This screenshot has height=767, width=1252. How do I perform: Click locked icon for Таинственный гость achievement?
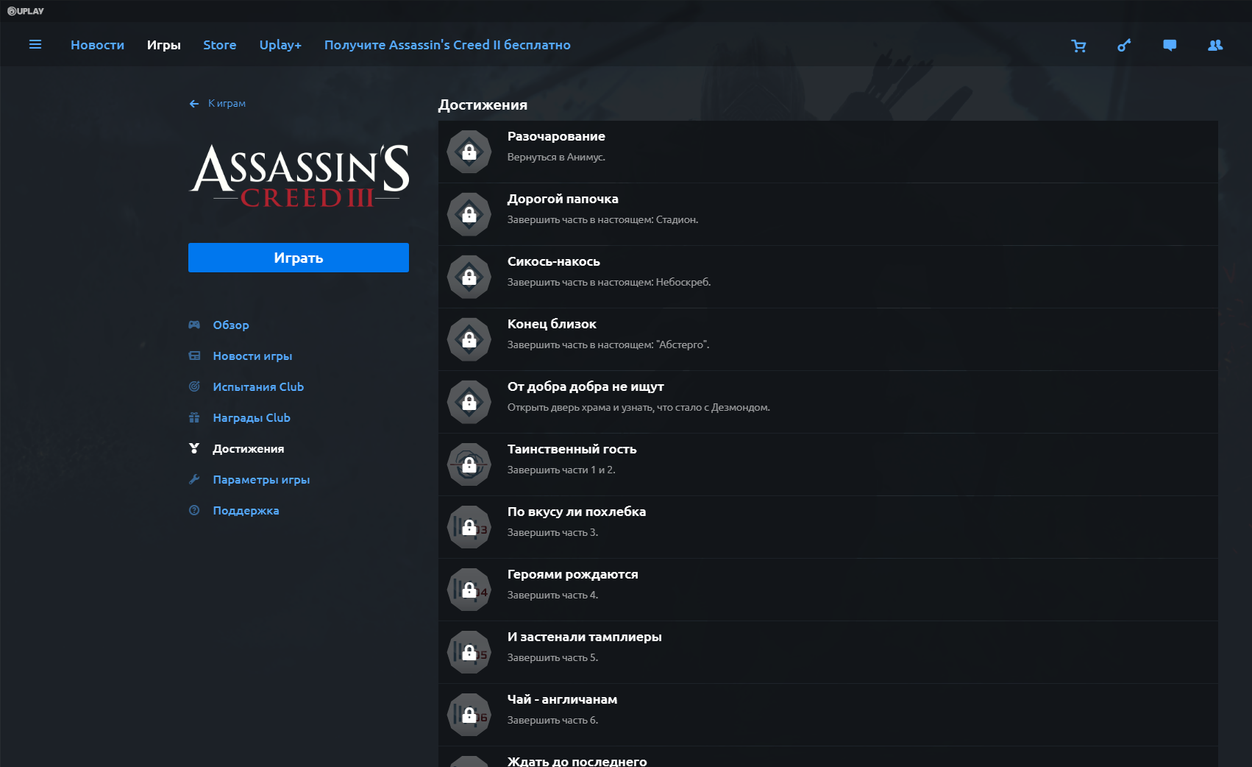(x=469, y=465)
